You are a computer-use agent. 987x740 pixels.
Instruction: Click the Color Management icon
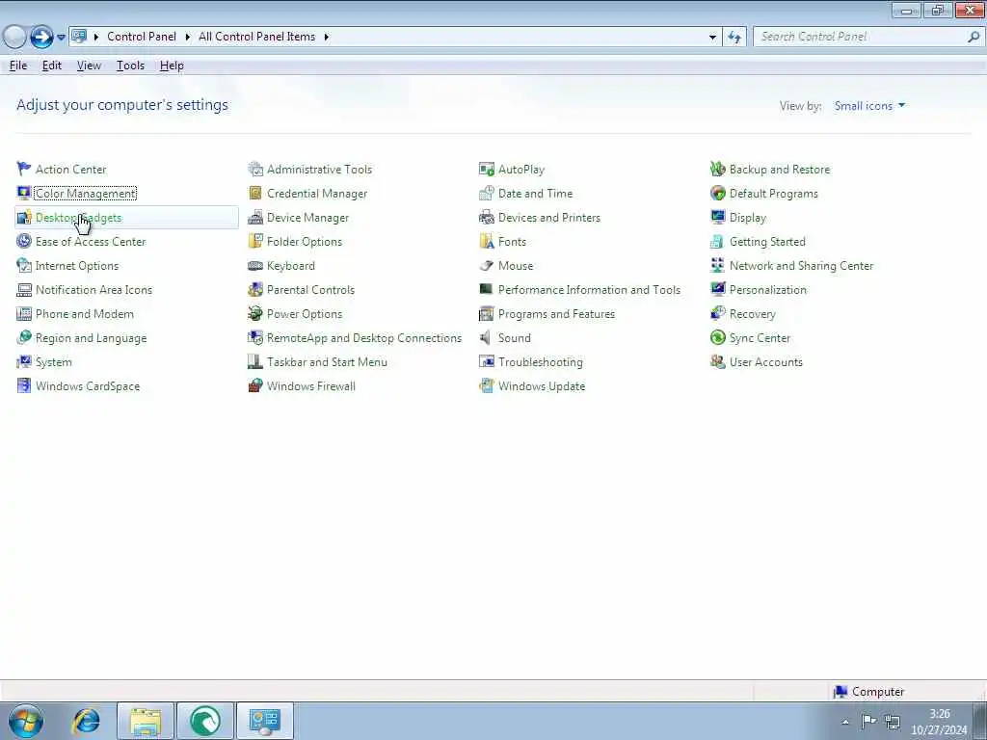pos(24,193)
